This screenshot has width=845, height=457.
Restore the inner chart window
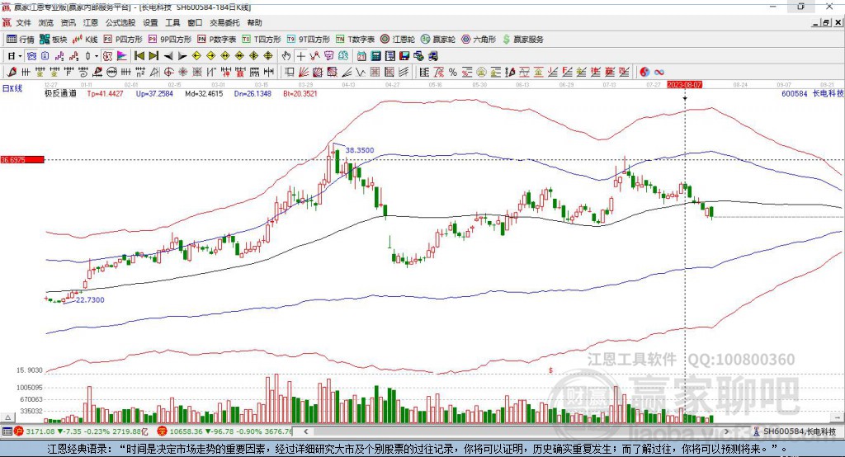coord(826,22)
